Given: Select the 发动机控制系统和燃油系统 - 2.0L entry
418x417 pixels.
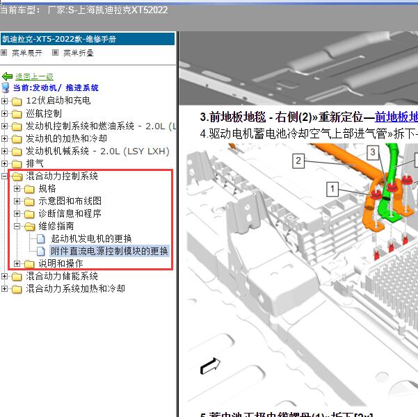Looking at the screenshot, I should coord(101,126).
